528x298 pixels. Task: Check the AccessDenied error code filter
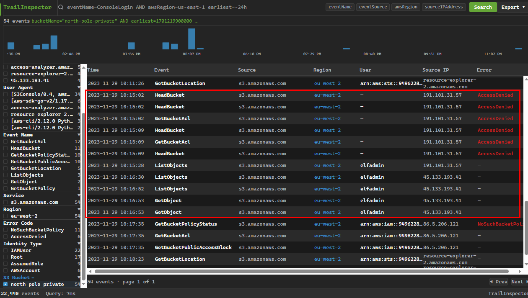tap(5, 236)
